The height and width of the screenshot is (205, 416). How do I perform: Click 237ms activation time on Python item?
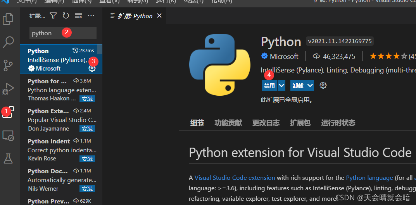point(83,50)
